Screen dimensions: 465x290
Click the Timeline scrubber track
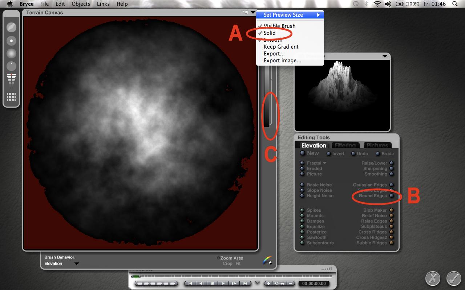click(232, 277)
